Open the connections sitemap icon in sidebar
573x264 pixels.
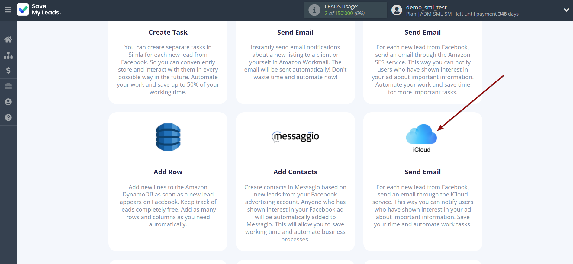(8, 55)
